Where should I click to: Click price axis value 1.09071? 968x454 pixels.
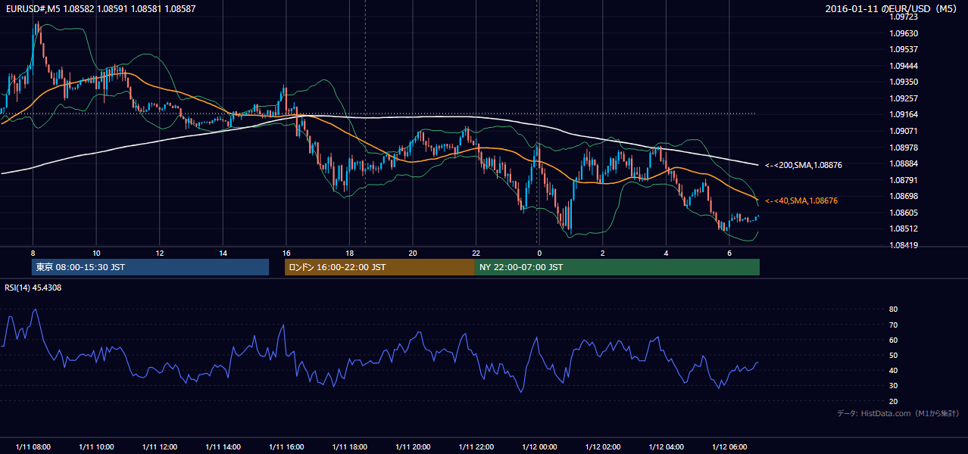(x=904, y=131)
